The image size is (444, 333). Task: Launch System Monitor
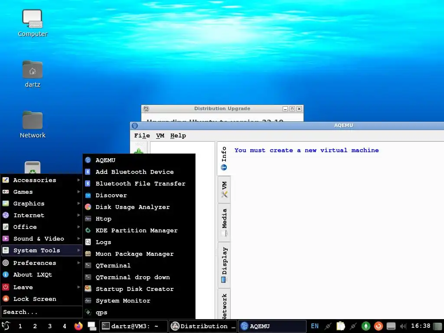139,301
